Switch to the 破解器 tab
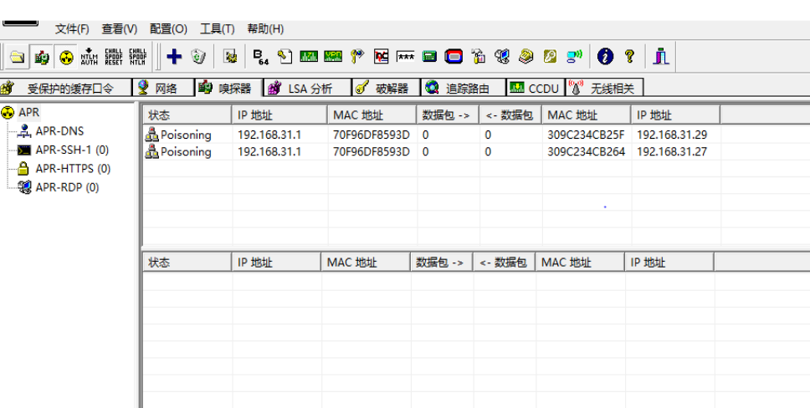This screenshot has height=408, width=810. coord(387,88)
